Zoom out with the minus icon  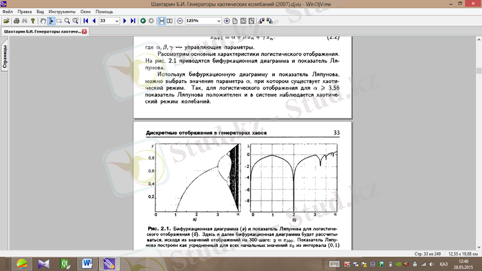pos(180,20)
